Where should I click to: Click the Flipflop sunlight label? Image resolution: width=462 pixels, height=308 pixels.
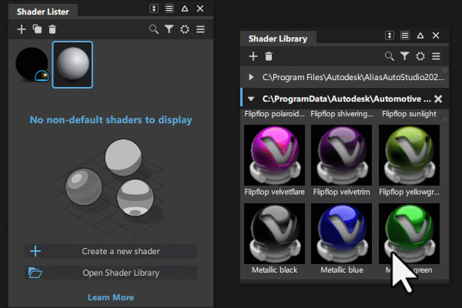409,114
